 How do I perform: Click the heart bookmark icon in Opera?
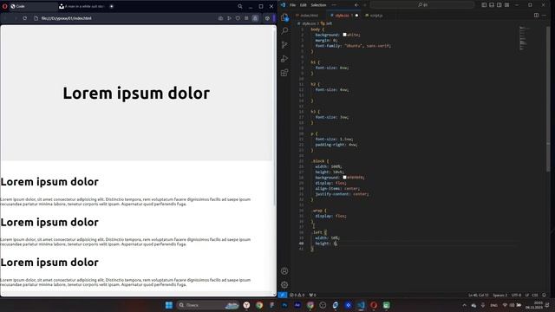[238, 18]
